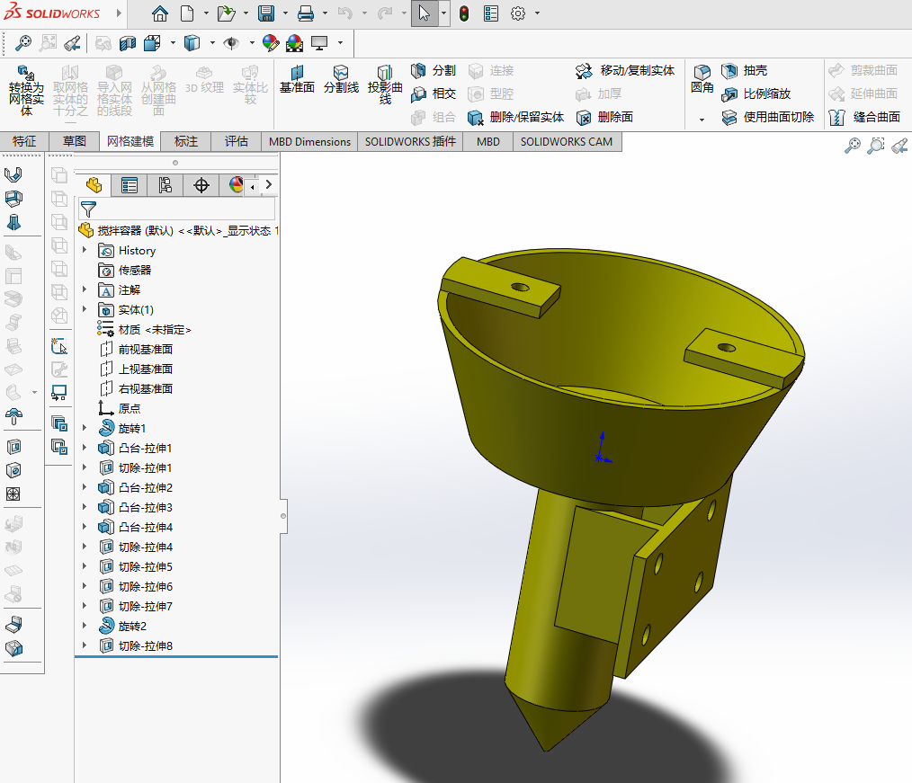Click the filter funnel icon in the tree
Image resolution: width=912 pixels, height=783 pixels.
88,209
